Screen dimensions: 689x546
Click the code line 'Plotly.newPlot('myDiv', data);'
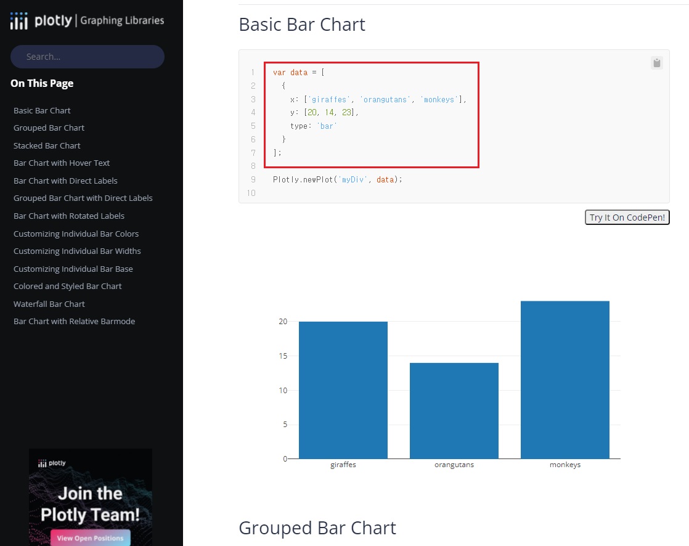[x=338, y=180]
